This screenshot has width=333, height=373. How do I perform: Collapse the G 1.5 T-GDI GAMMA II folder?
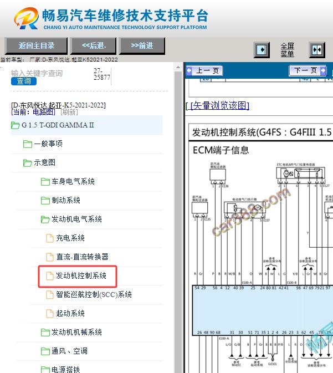[86, 125]
